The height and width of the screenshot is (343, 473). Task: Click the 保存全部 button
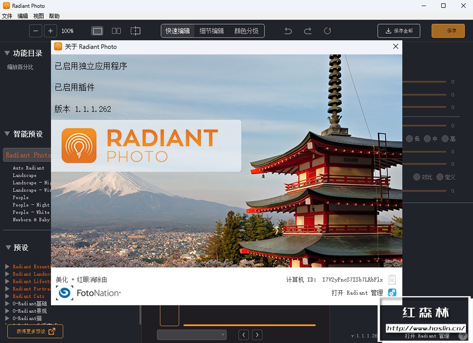tap(399, 31)
